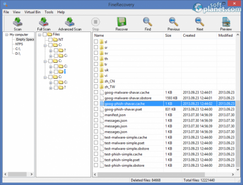Sort by the Modified column header

click(226, 35)
